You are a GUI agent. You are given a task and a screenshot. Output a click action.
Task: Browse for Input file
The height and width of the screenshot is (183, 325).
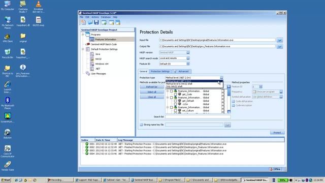280,40
